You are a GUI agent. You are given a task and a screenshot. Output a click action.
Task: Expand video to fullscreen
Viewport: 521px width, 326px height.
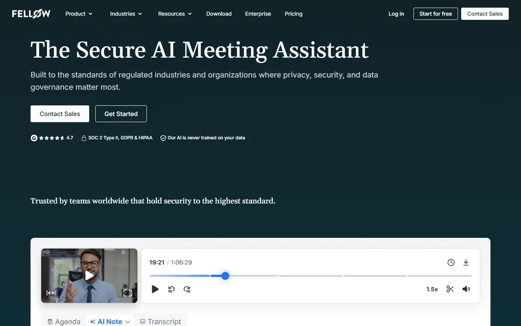coord(127,293)
